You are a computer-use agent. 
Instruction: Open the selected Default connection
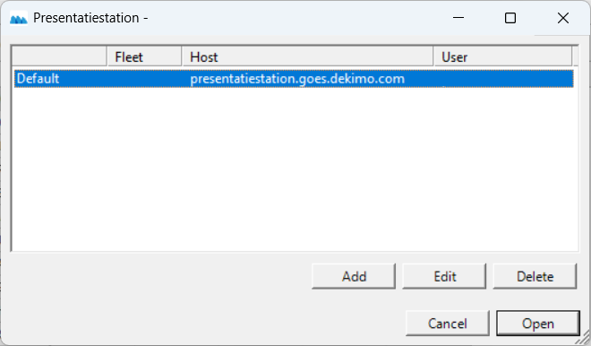(x=538, y=324)
